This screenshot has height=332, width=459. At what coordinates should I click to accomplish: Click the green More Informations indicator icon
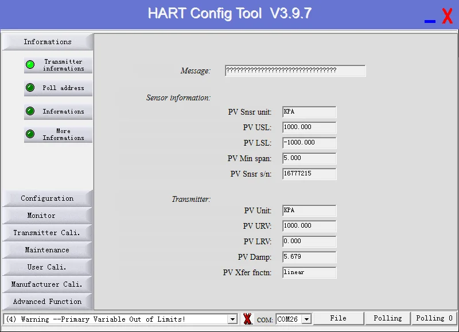30,134
